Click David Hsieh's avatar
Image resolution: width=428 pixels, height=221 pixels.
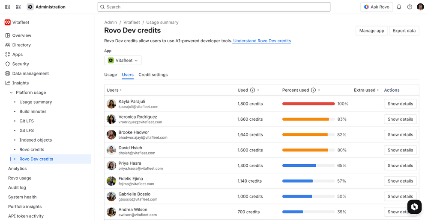coord(111,150)
